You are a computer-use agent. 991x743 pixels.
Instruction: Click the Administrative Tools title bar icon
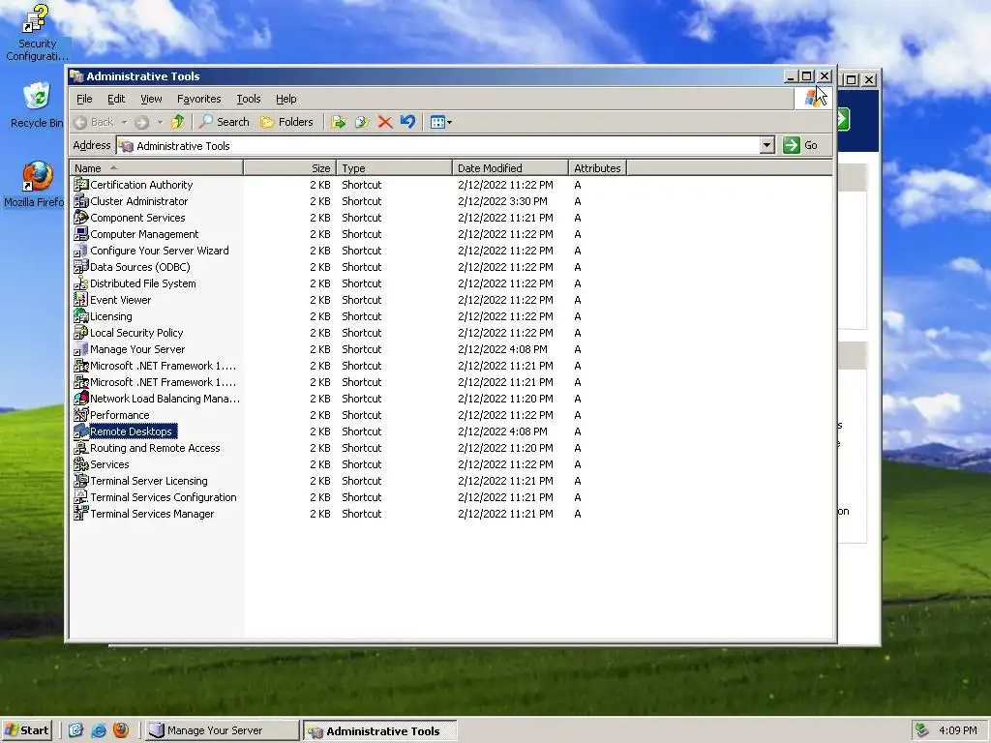(77, 75)
